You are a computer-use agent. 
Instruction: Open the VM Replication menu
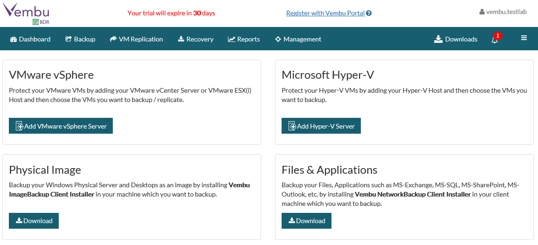click(x=137, y=39)
